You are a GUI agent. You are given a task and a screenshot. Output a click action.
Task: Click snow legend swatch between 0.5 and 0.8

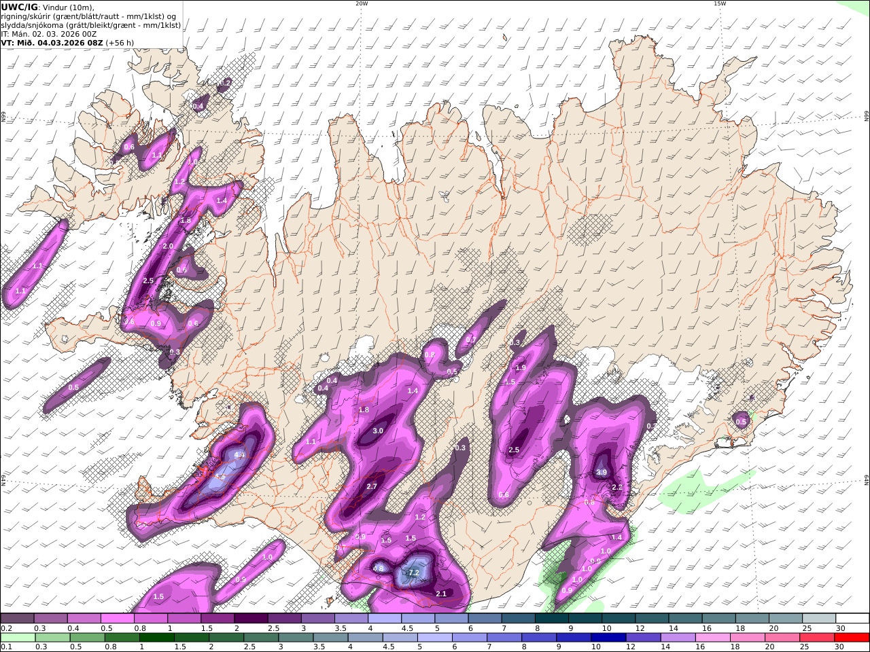118,618
